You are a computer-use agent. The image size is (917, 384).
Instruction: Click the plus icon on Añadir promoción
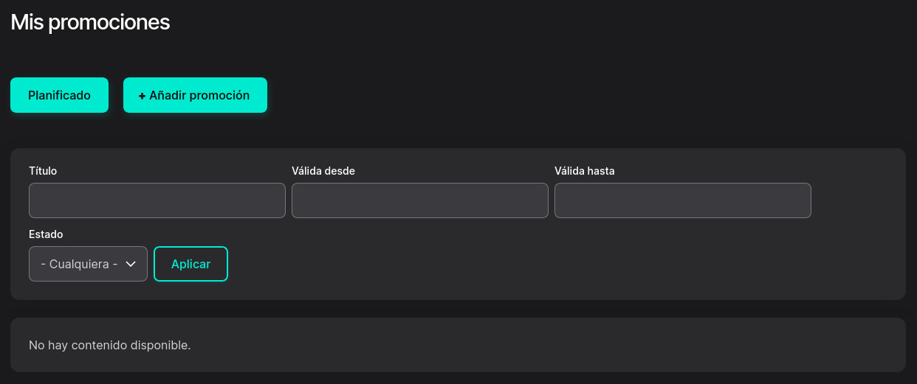pos(142,96)
